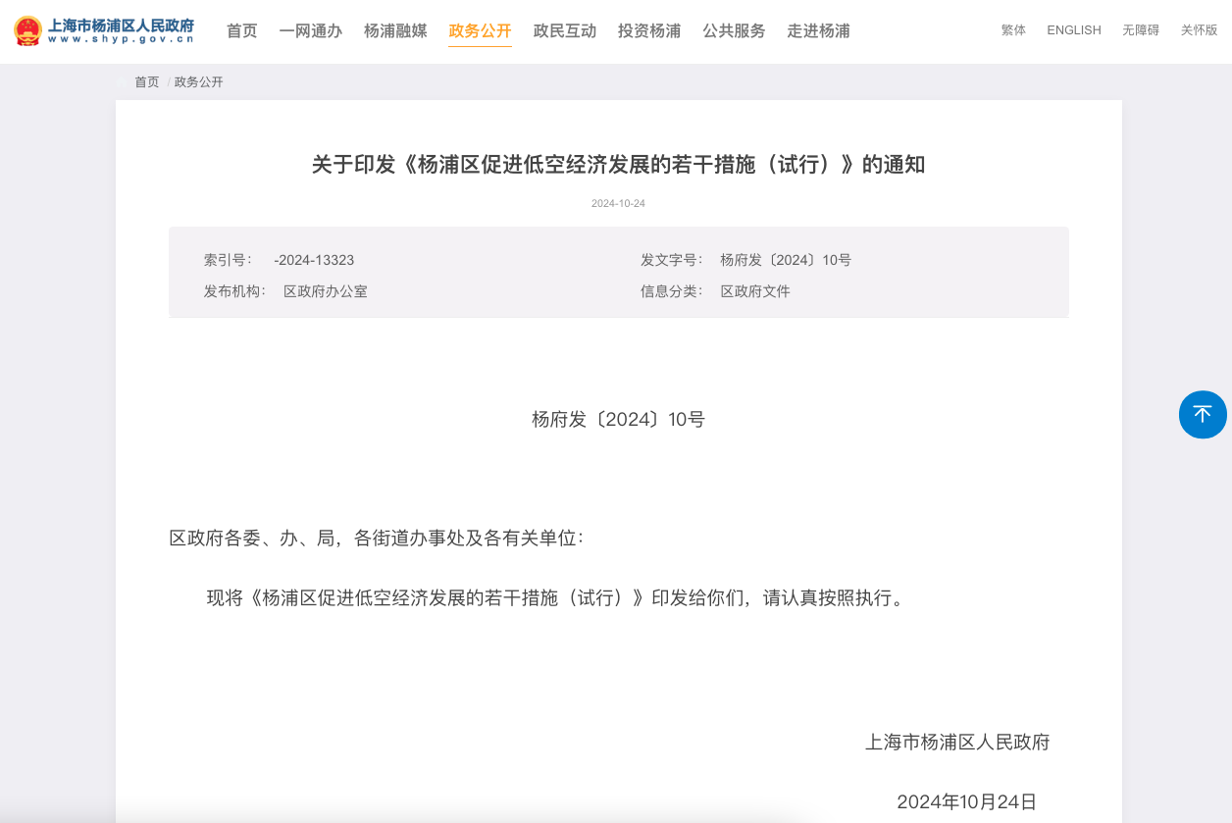Click the notice title heading text
This screenshot has height=823, width=1232.
[x=618, y=165]
